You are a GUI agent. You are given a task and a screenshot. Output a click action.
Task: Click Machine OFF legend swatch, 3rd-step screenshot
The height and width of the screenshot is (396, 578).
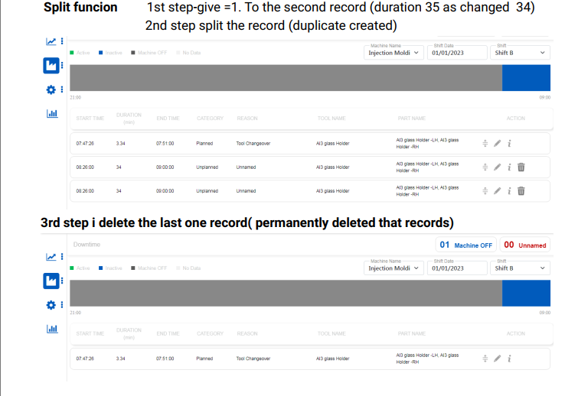133,268
